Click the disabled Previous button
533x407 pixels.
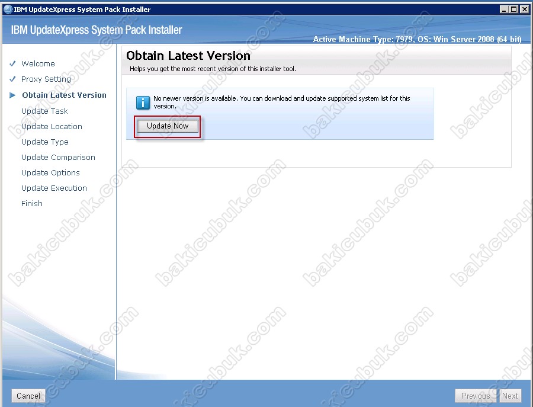coord(475,396)
